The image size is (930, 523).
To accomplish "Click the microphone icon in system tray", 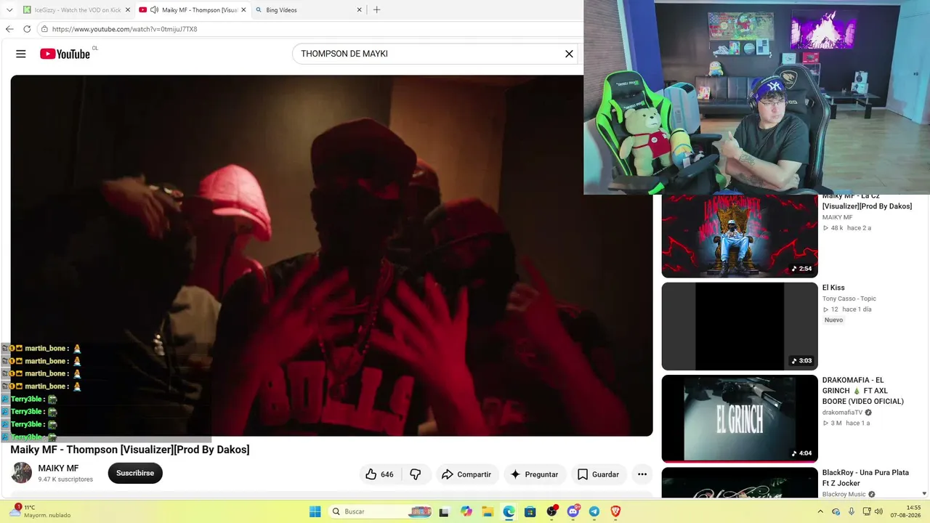I will [x=852, y=511].
